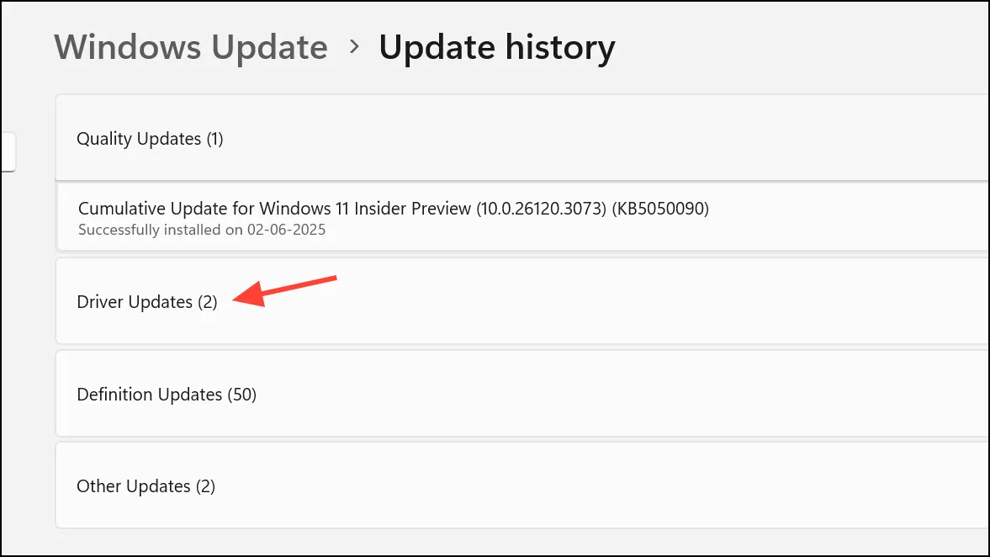
Task: Go back to Windows Update breadcrumb
Action: coord(191,47)
